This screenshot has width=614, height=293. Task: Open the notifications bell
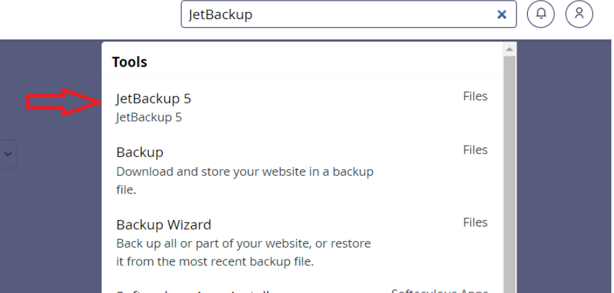click(541, 14)
